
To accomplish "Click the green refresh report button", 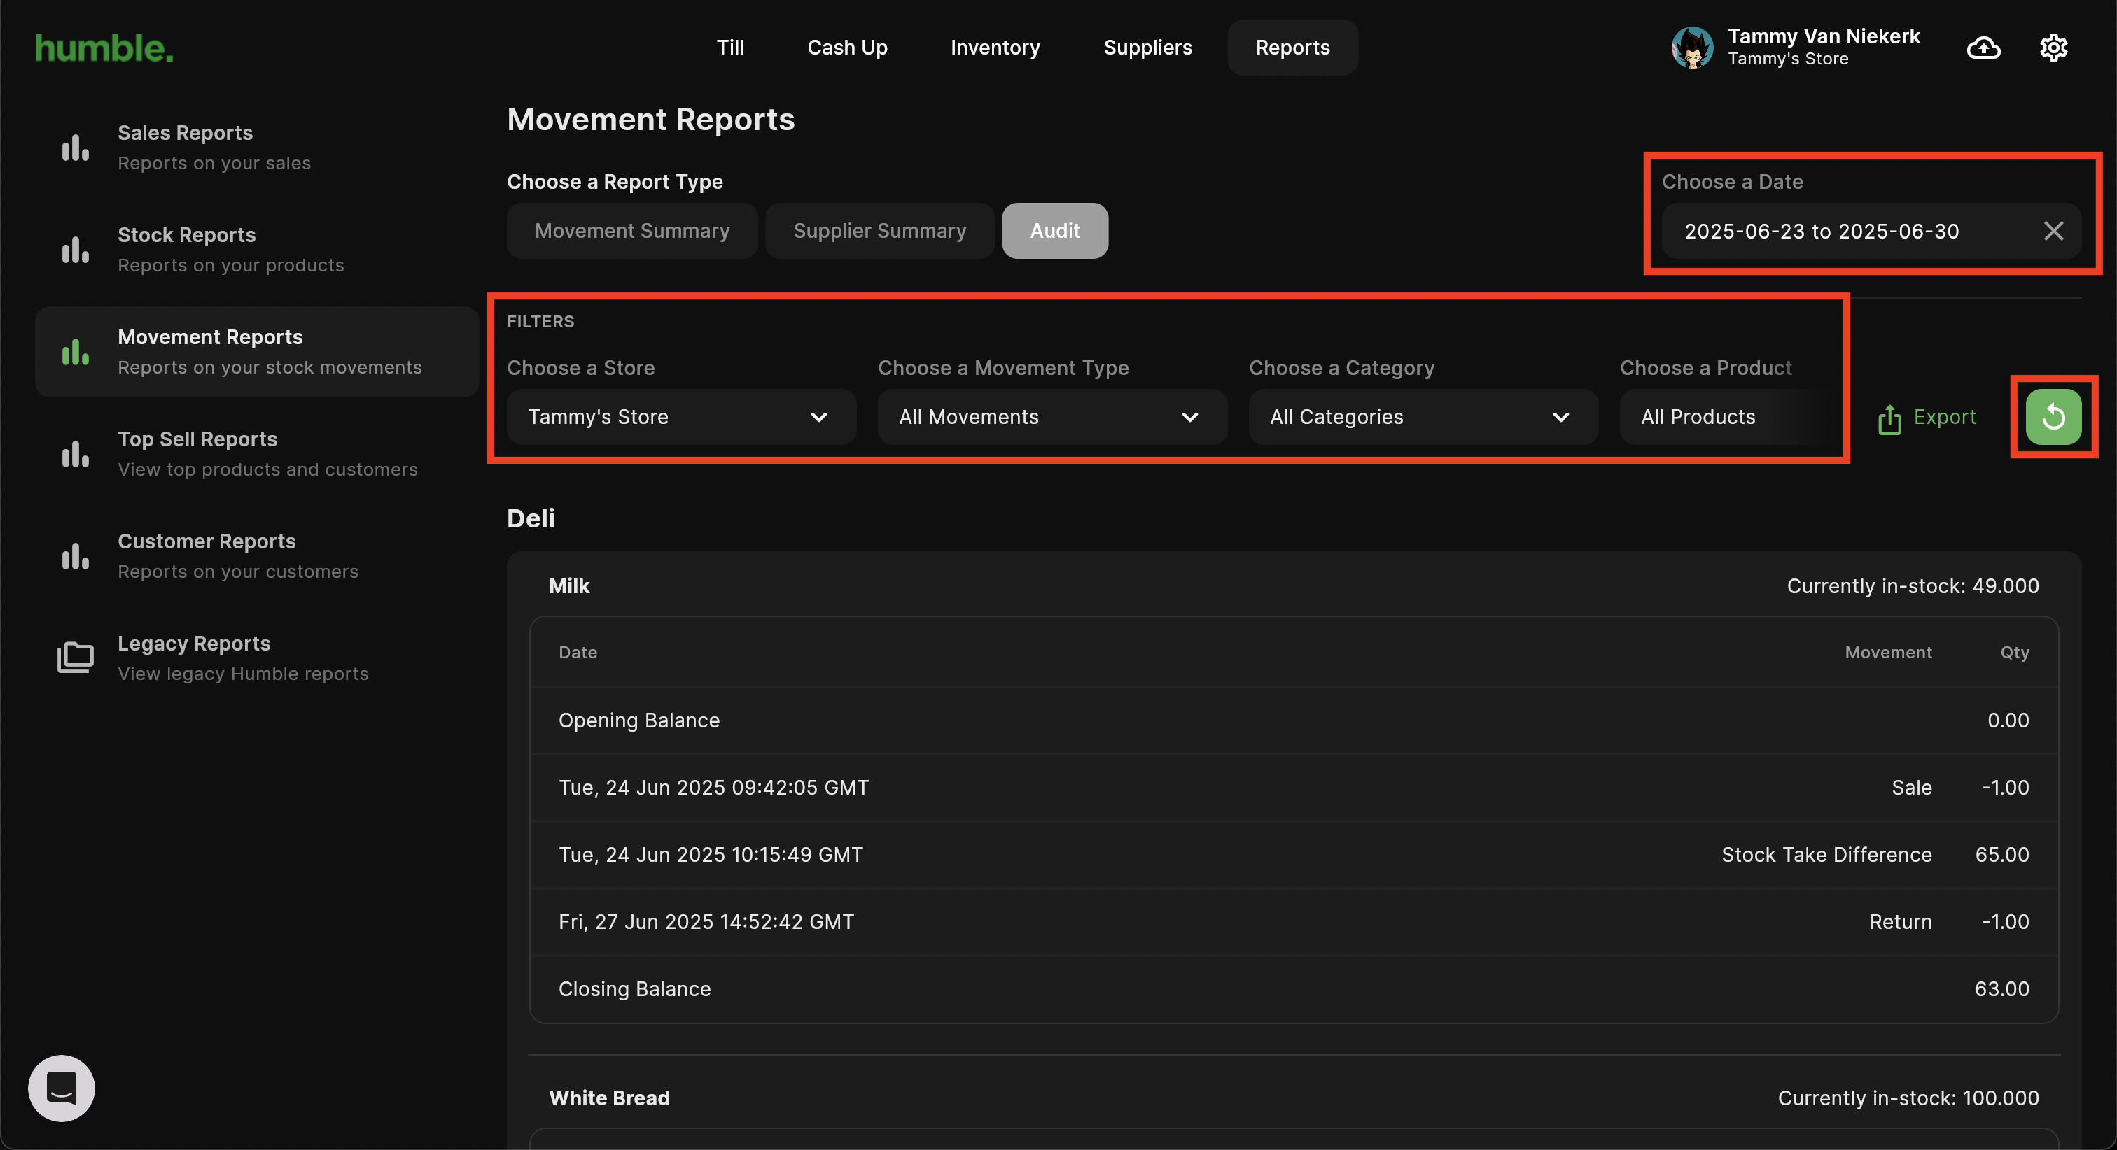I will click(x=2053, y=418).
